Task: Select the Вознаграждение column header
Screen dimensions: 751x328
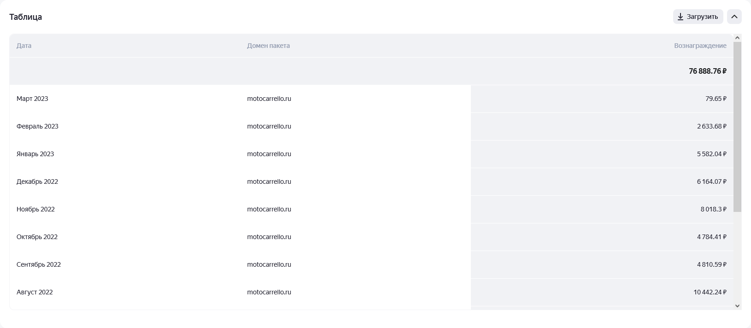Action: [x=700, y=46]
